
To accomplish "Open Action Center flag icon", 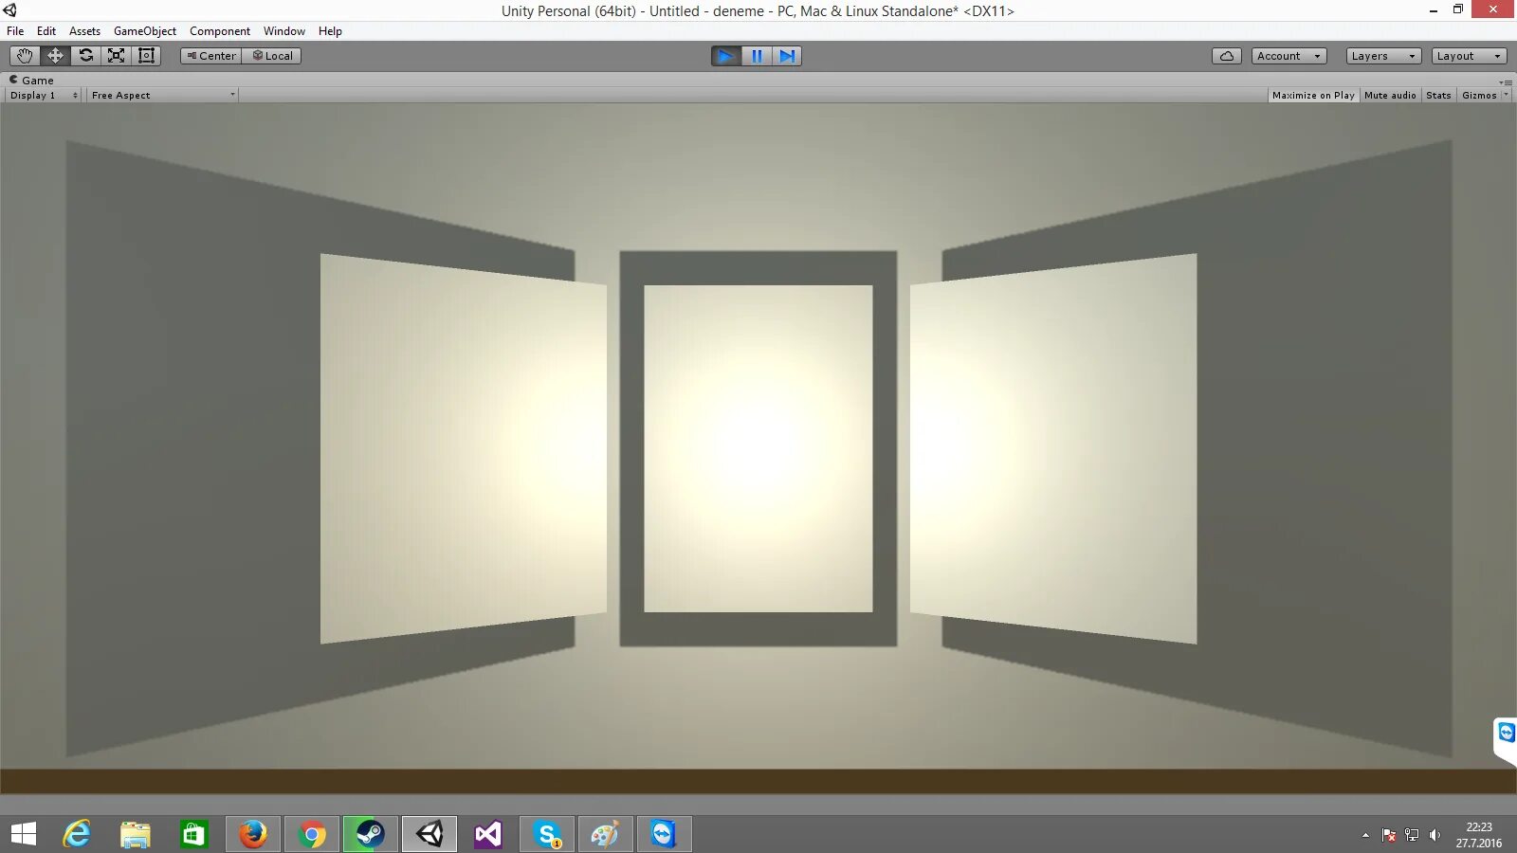I will coord(1389,835).
